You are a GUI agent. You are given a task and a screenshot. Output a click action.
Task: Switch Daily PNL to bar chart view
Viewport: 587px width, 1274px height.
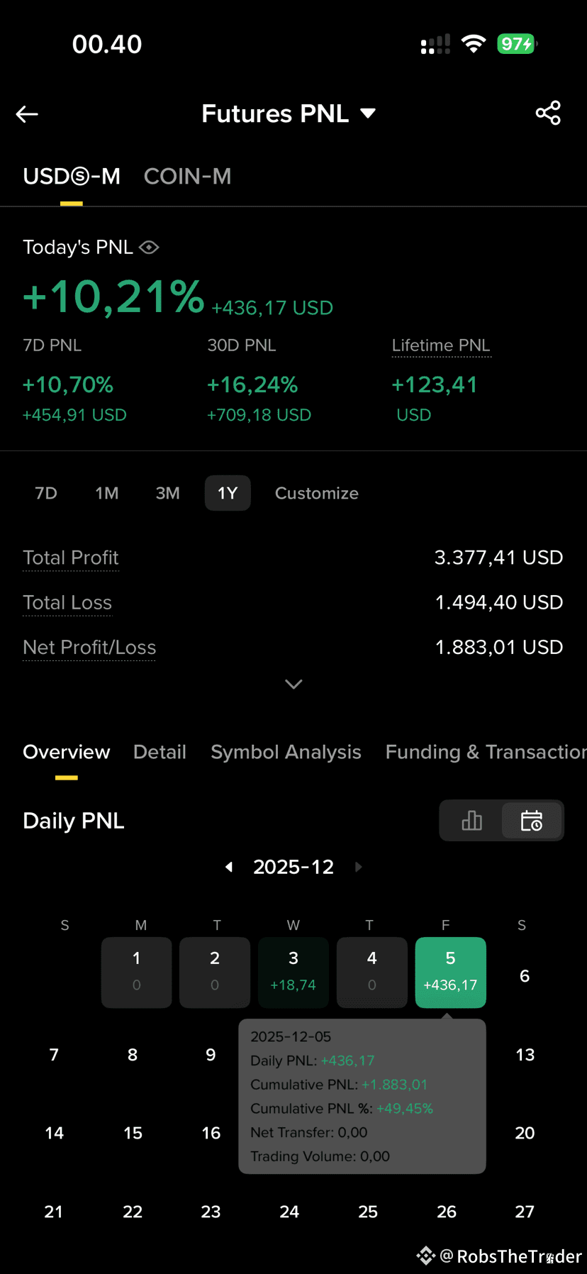[x=471, y=821]
